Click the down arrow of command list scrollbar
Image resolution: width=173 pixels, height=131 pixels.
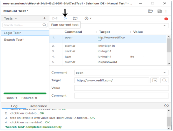[169, 64]
